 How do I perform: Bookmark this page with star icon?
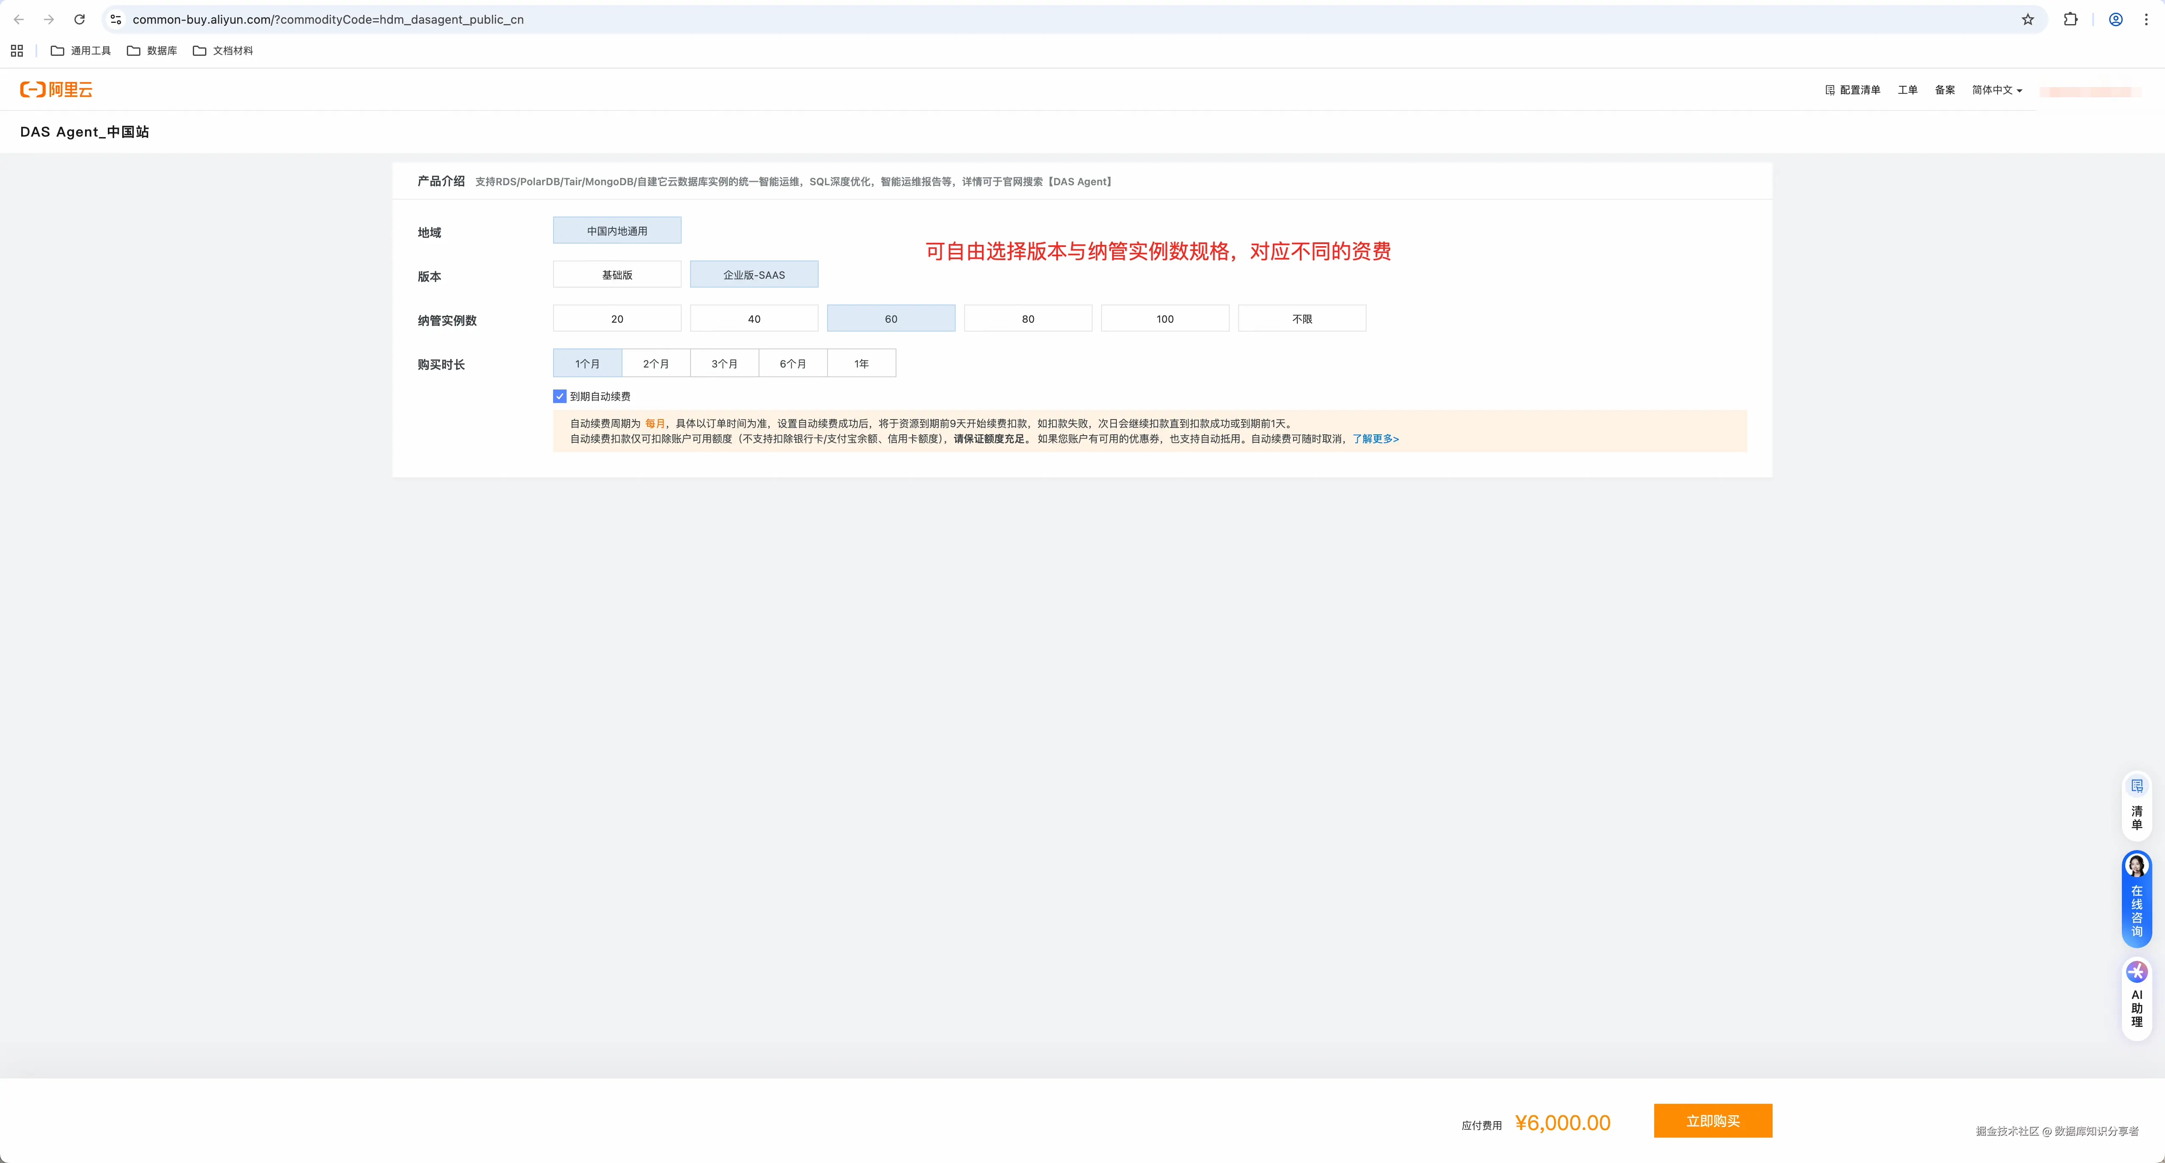tap(2027, 19)
